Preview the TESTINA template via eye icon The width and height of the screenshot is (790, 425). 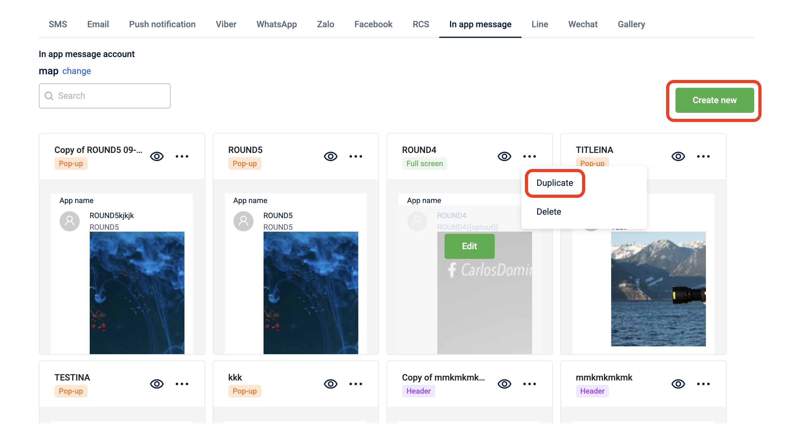coord(157,384)
